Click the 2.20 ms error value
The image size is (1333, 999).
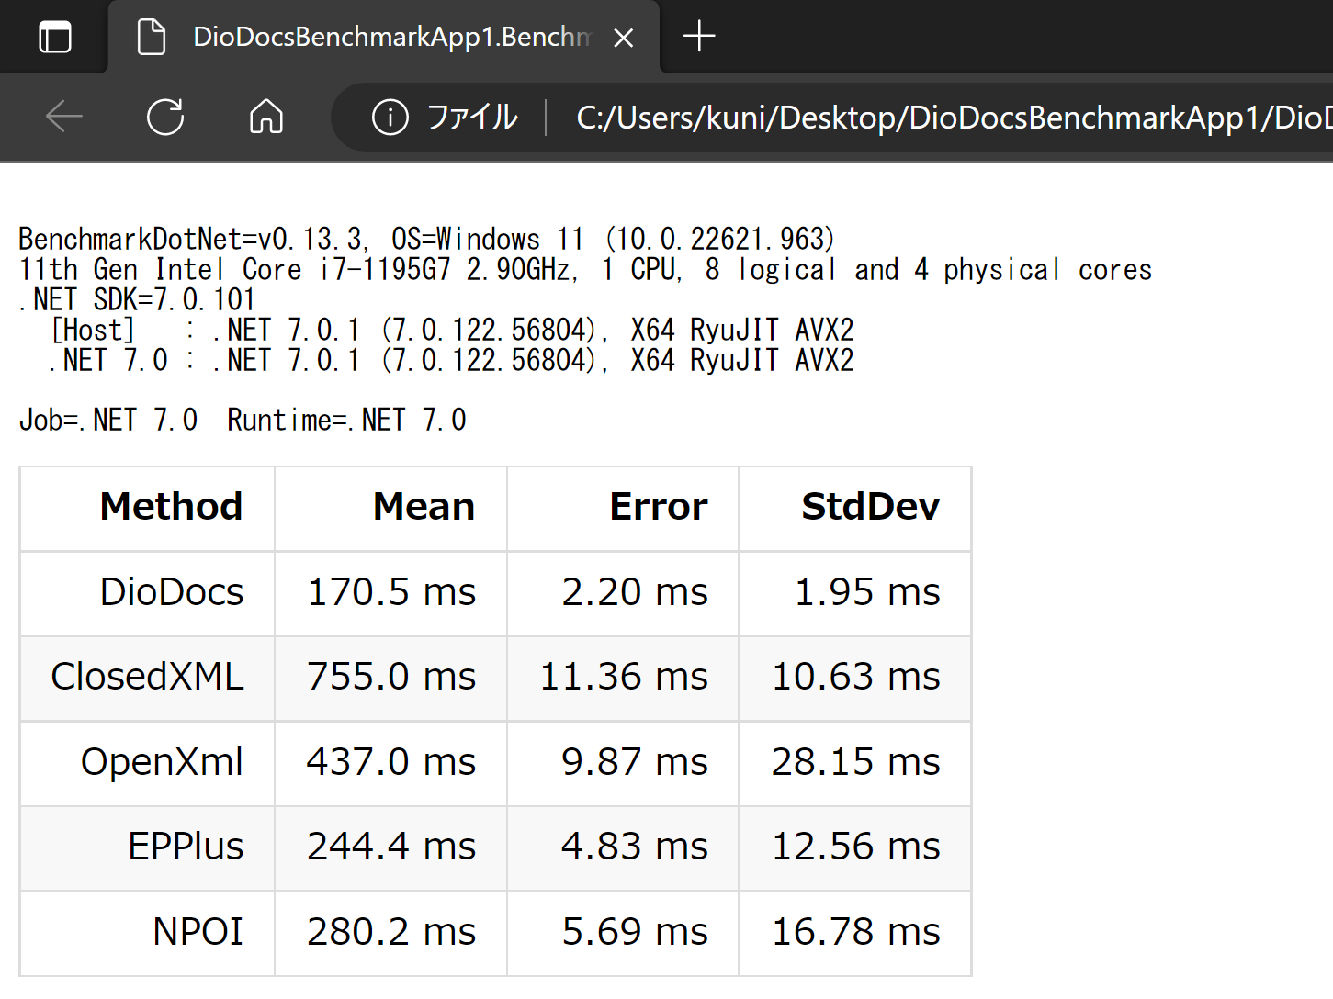pos(635,592)
